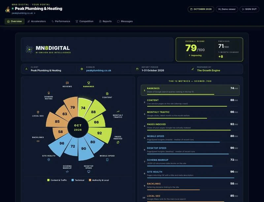This screenshot has width=264, height=202.
Task: Click the Reviews icon above the chart
Action: click(67, 83)
